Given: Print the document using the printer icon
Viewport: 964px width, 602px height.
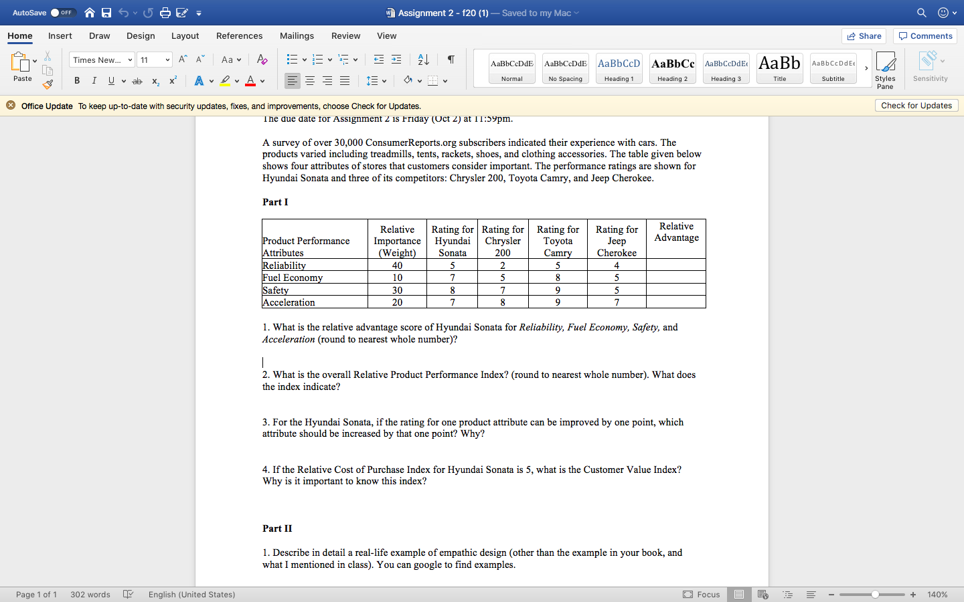Looking at the screenshot, I should (165, 13).
